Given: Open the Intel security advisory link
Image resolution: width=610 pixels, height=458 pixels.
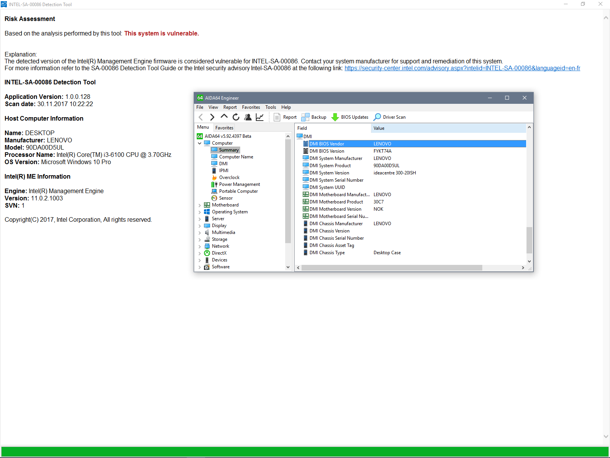Looking at the screenshot, I should pyautogui.click(x=462, y=68).
